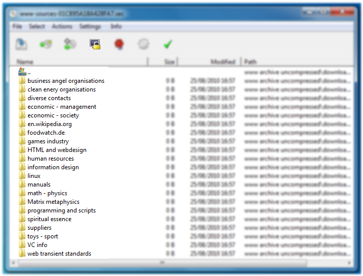The height and width of the screenshot is (276, 363).
Task: Click folder icon next to VC info
Action: pos(22,245)
